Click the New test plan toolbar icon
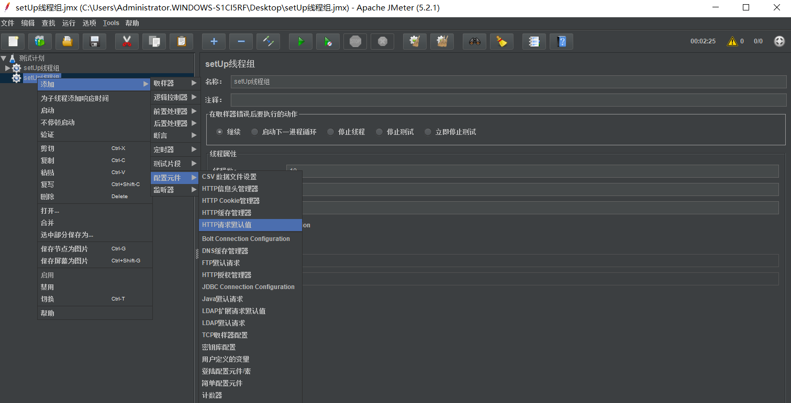Image resolution: width=791 pixels, height=403 pixels. (x=13, y=42)
